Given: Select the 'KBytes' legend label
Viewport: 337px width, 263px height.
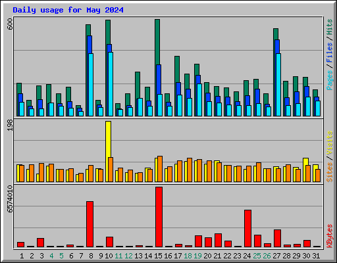Looking at the screenshot, I should (x=330, y=236).
